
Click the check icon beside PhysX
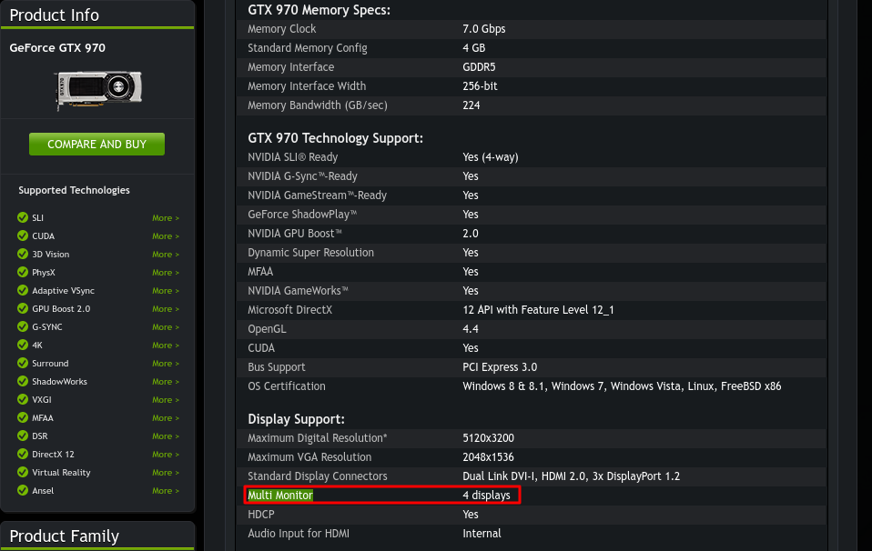pyautogui.click(x=23, y=272)
